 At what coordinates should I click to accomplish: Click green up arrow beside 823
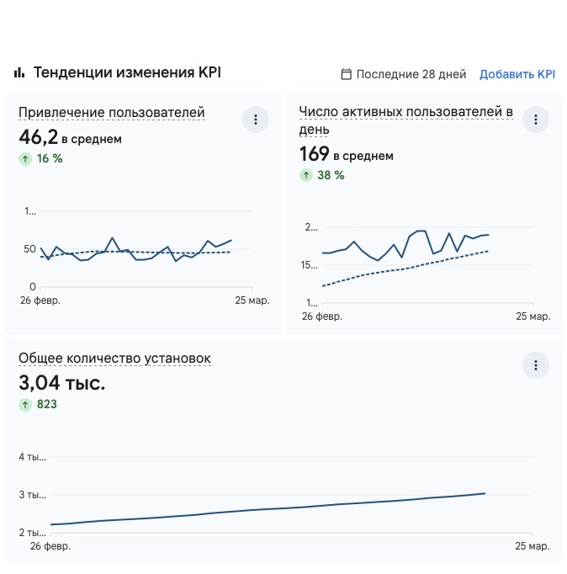click(25, 404)
